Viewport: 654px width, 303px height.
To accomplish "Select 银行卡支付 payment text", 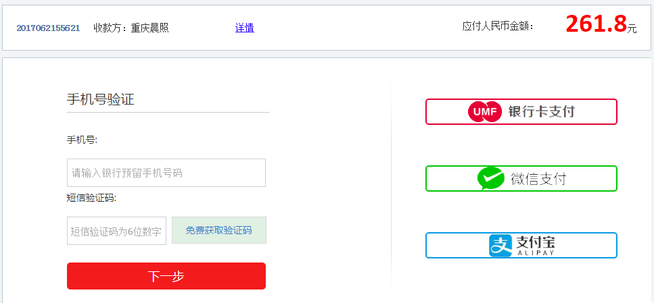I will (x=541, y=112).
